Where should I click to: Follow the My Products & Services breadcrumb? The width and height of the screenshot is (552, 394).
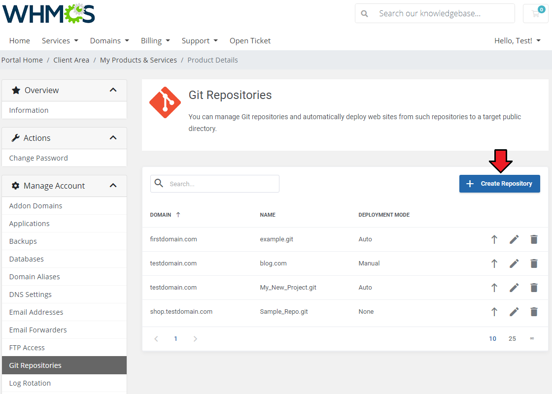[x=138, y=60]
